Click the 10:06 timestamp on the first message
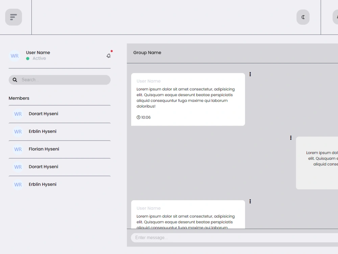This screenshot has width=338, height=254. pos(144,117)
